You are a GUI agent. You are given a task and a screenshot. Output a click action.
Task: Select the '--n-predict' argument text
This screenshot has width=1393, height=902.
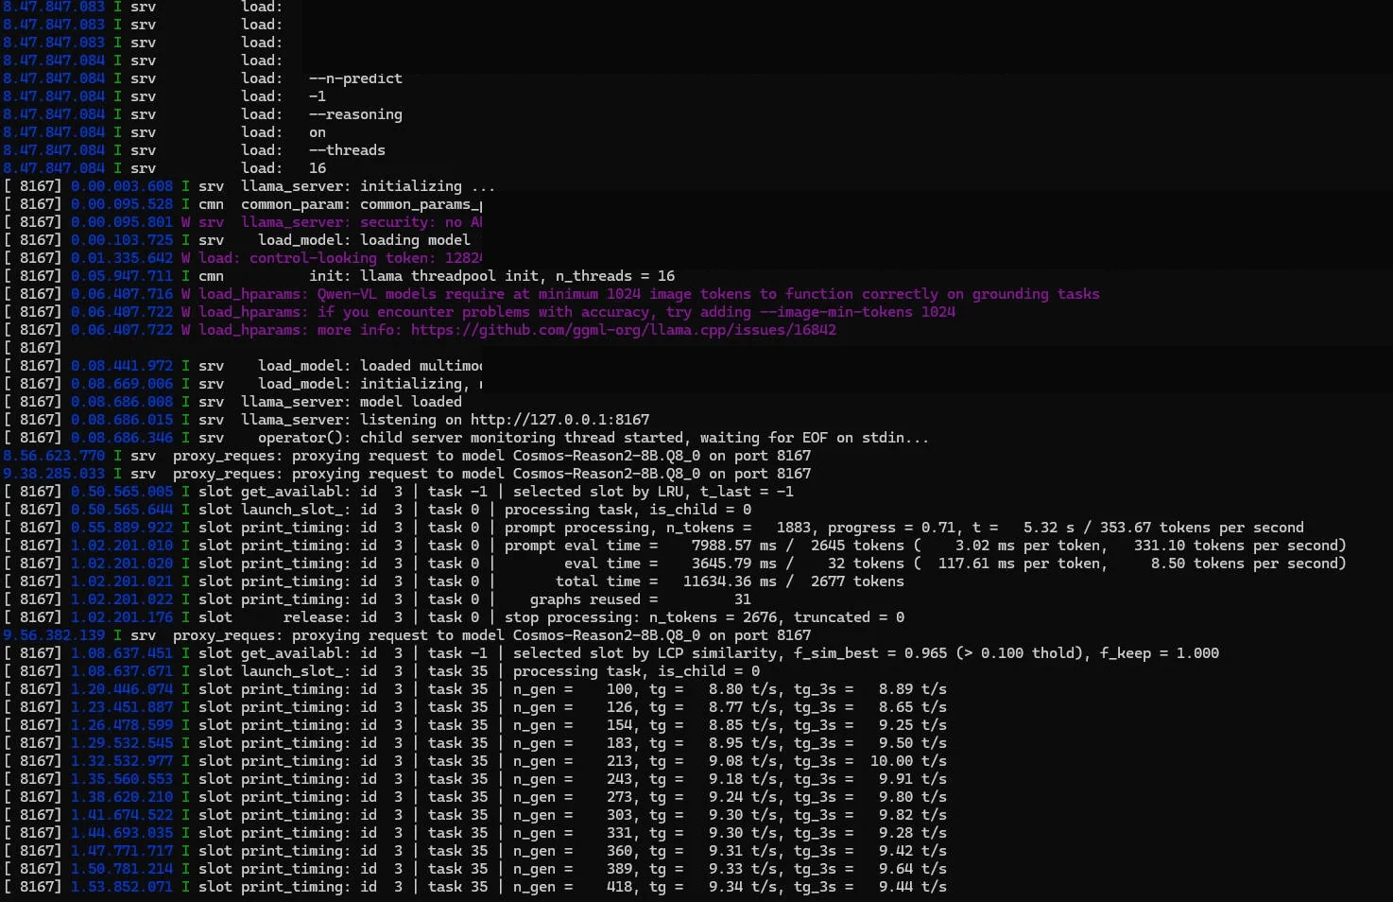[x=355, y=78]
